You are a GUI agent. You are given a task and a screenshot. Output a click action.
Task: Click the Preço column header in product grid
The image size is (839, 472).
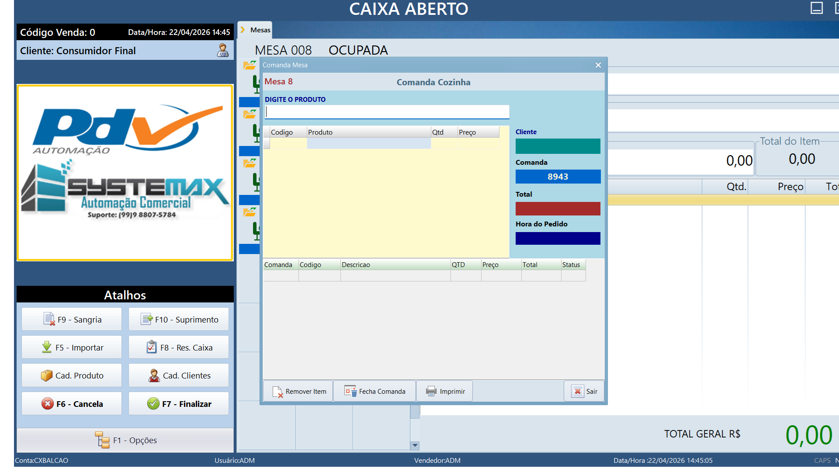click(478, 132)
